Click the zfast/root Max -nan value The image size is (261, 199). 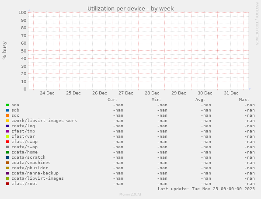[x=250, y=184]
